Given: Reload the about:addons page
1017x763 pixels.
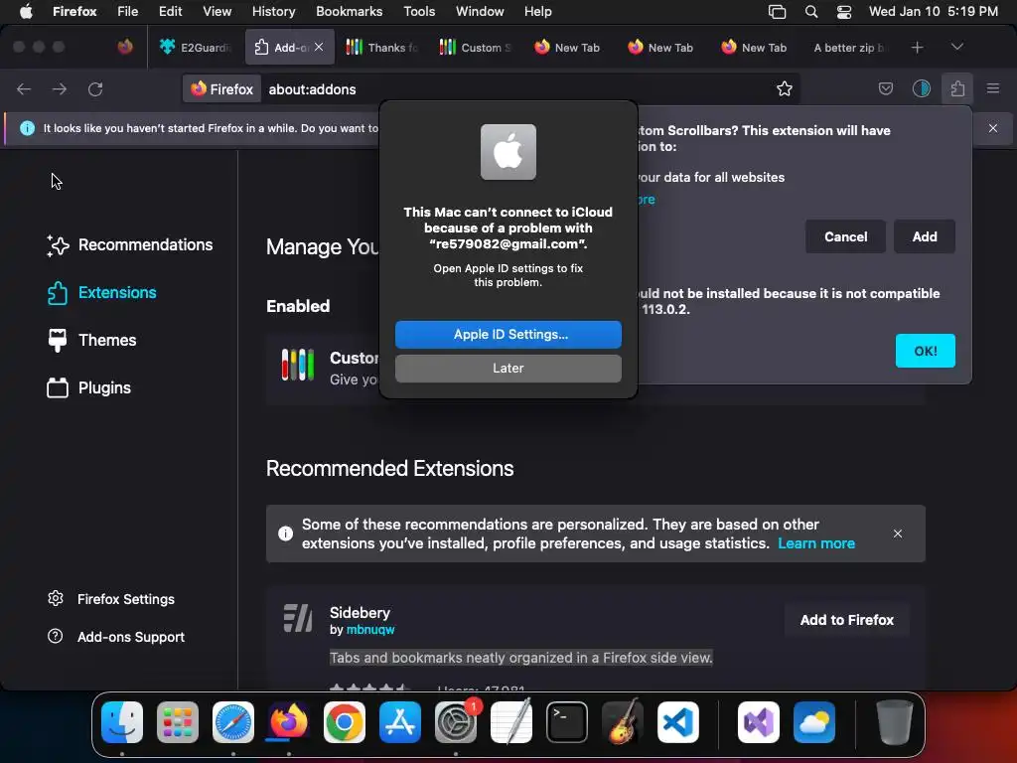Looking at the screenshot, I should point(95,88).
